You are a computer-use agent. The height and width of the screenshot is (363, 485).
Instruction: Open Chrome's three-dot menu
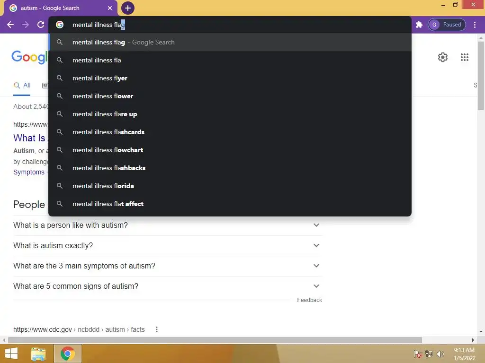point(475,25)
